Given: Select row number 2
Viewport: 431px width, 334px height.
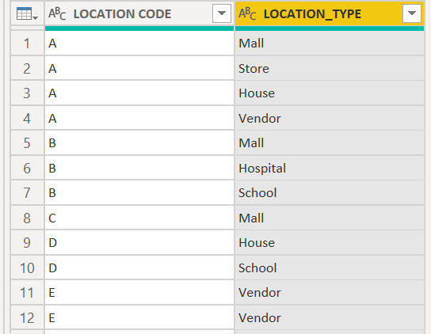Looking at the screenshot, I should pyautogui.click(x=27, y=68).
